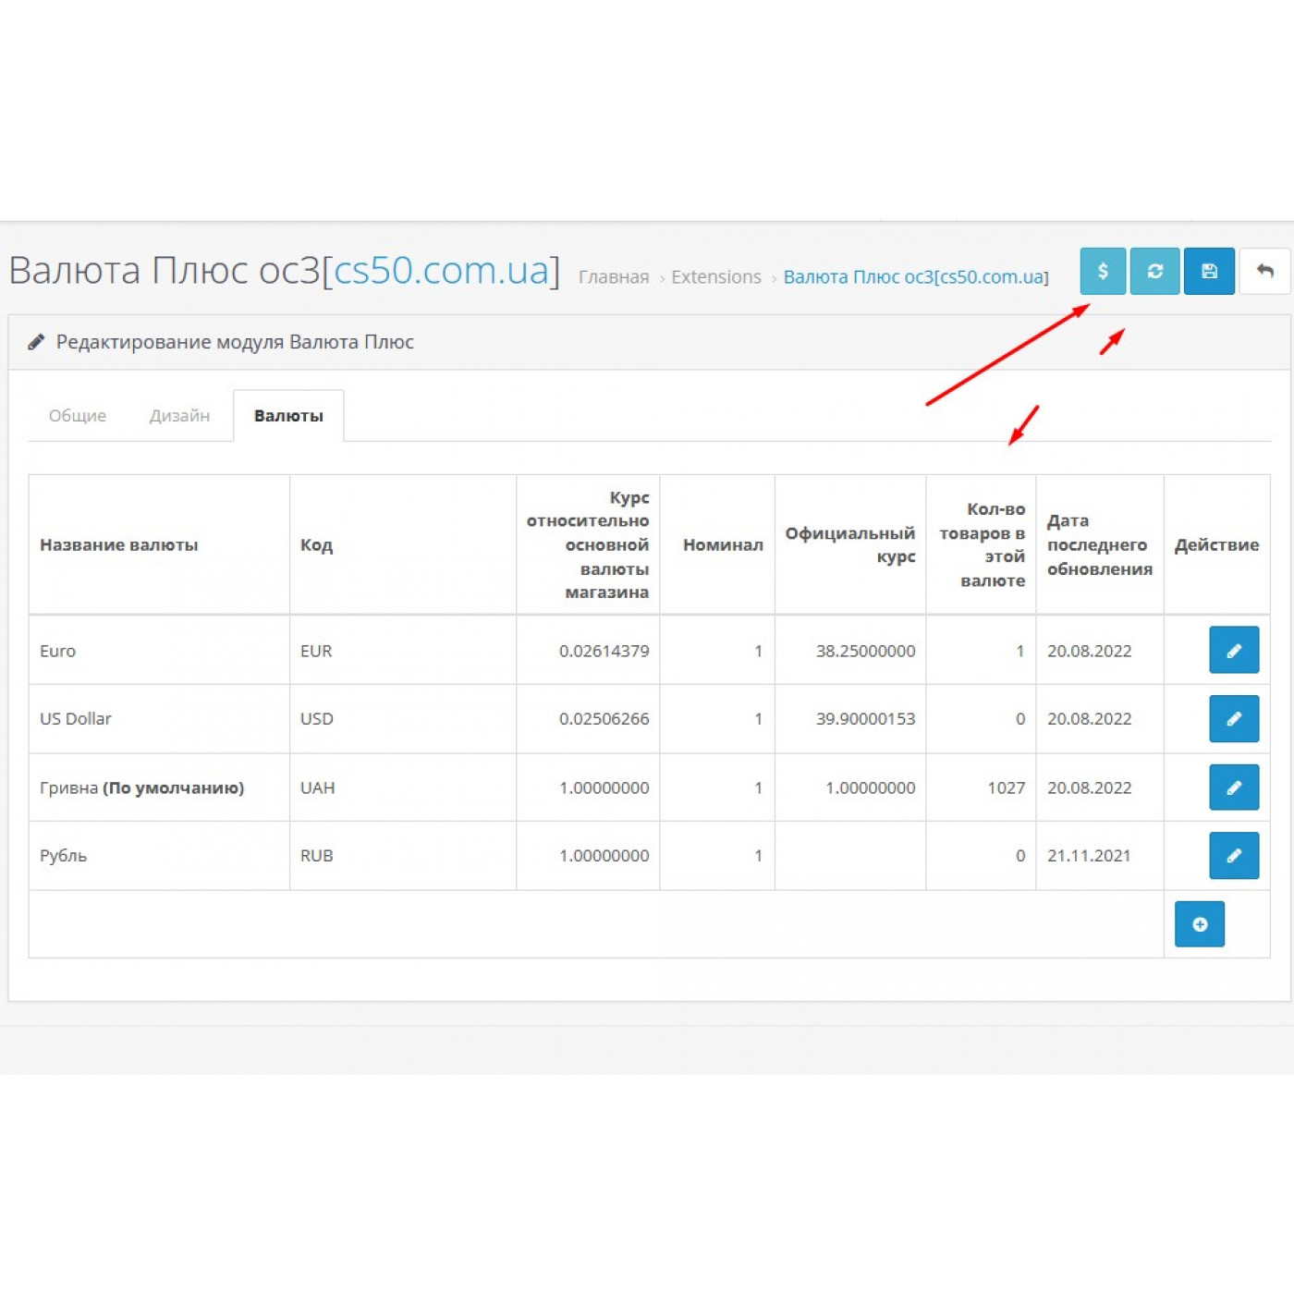This screenshot has width=1294, height=1294.
Task: Click the cs50.com.ua link in page title
Action: [x=441, y=271]
